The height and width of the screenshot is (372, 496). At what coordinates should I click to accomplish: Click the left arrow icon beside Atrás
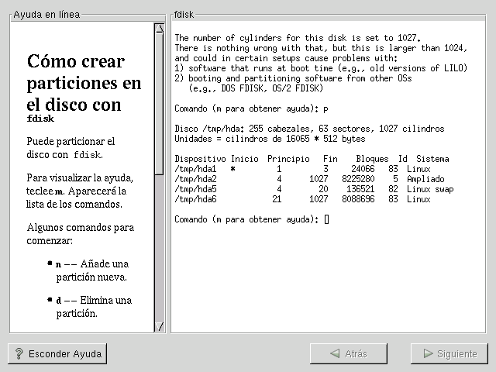[335, 353]
